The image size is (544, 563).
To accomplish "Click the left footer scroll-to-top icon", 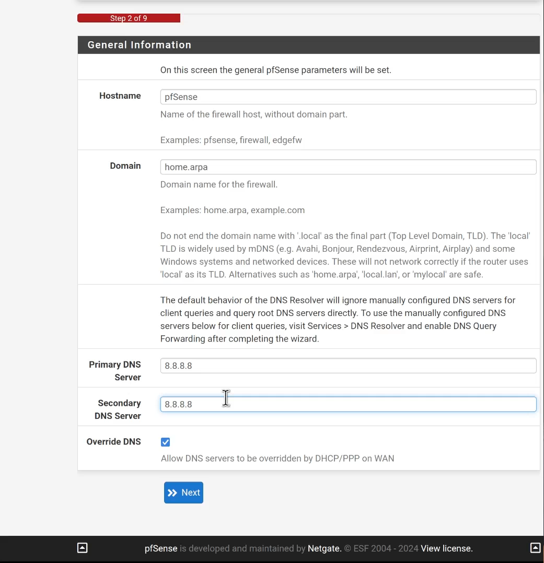I will (x=82, y=548).
